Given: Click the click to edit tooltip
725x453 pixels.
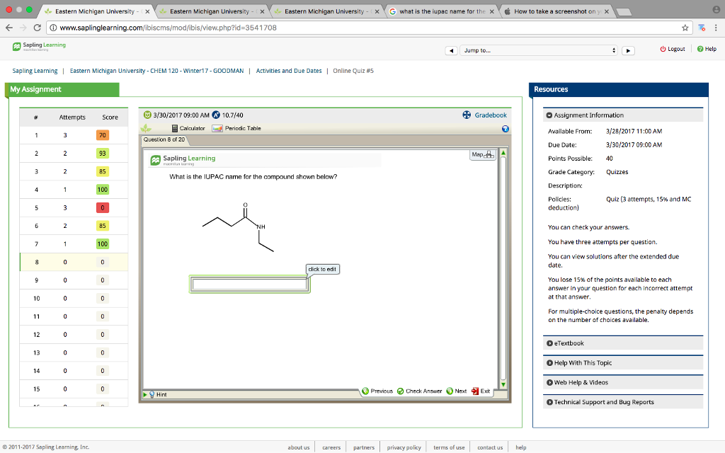Looking at the screenshot, I should point(322,269).
